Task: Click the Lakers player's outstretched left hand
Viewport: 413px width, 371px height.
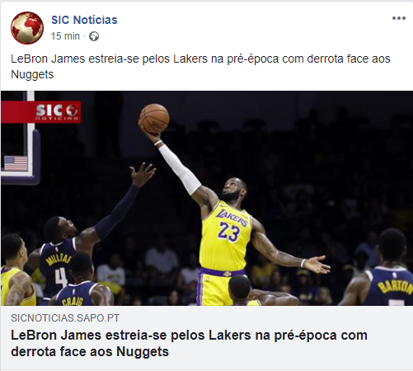Action: click(x=316, y=264)
